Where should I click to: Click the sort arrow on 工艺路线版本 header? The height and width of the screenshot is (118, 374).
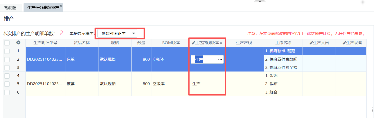click(221, 43)
